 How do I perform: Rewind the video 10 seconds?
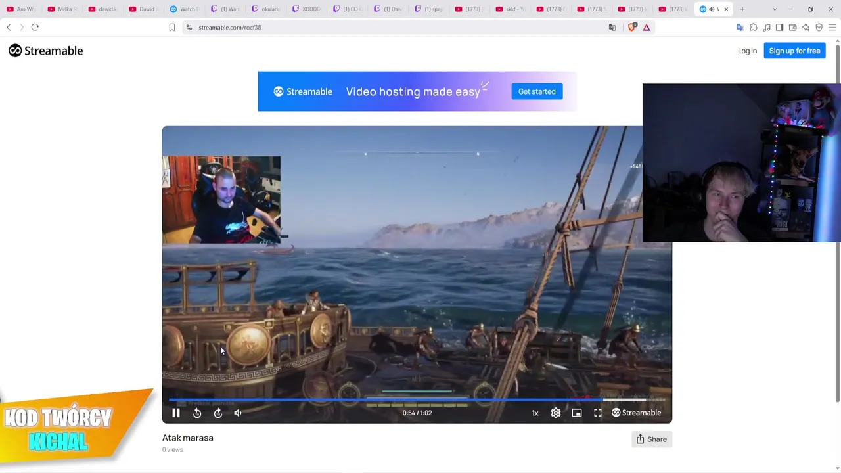(197, 413)
